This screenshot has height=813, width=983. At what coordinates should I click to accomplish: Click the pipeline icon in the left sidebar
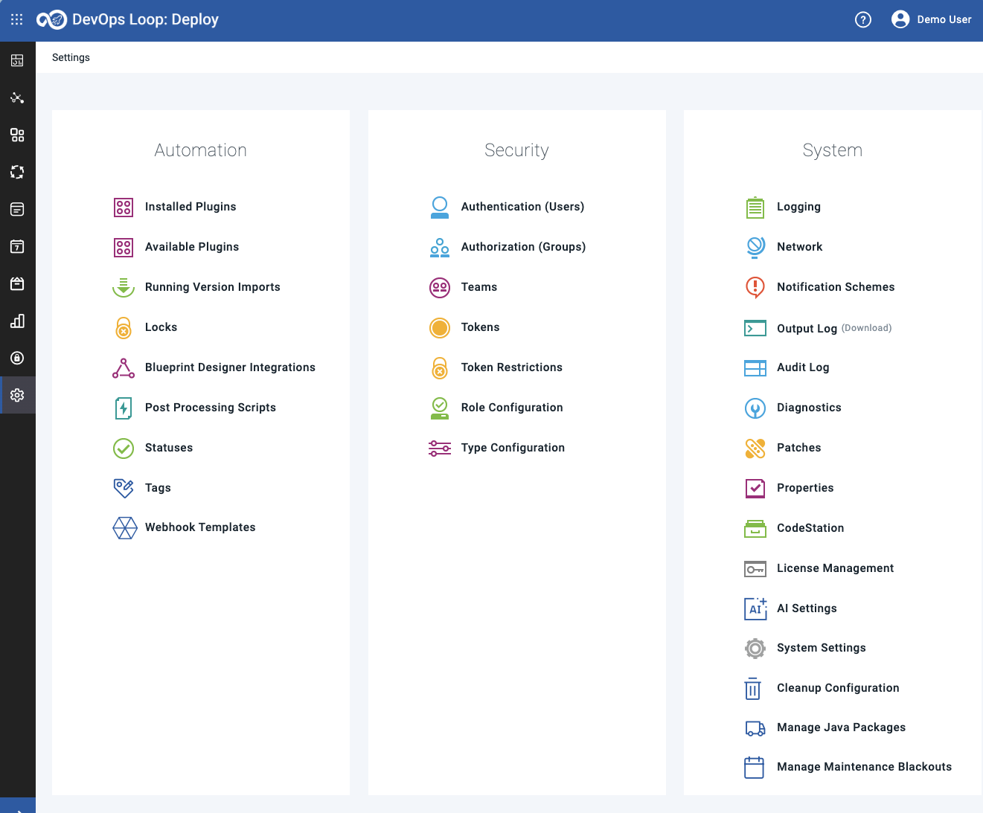point(17,97)
